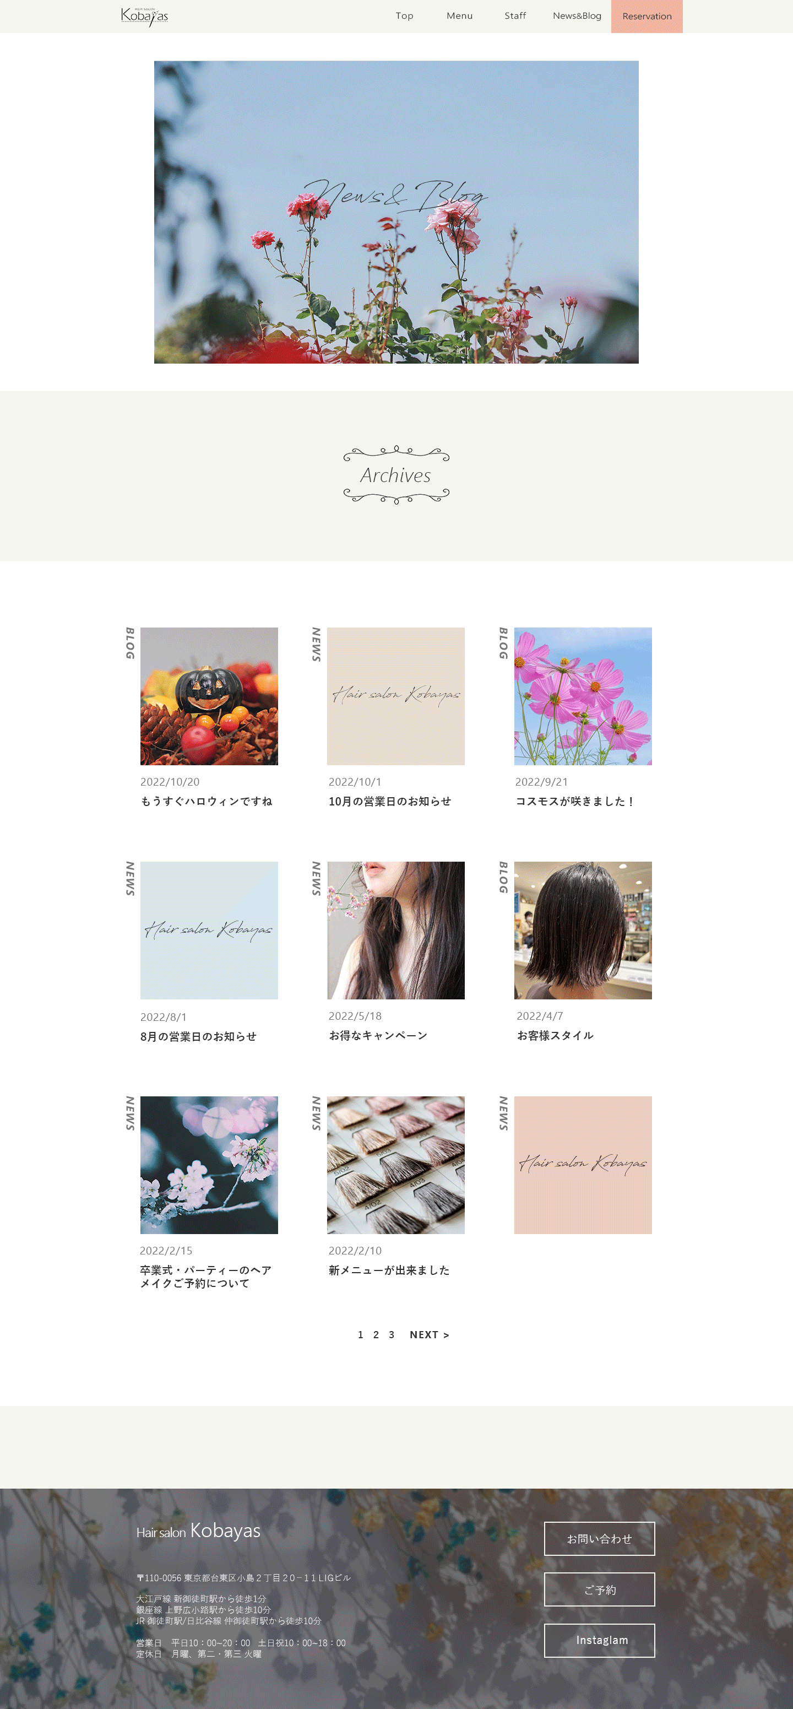Click the NEXT > pagination link

[x=430, y=1335]
